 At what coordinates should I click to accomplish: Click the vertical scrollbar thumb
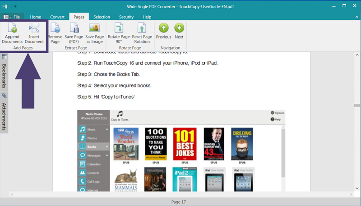357,106
